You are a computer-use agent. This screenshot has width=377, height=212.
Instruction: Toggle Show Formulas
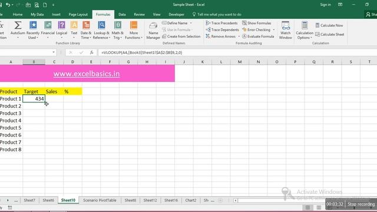click(x=257, y=23)
